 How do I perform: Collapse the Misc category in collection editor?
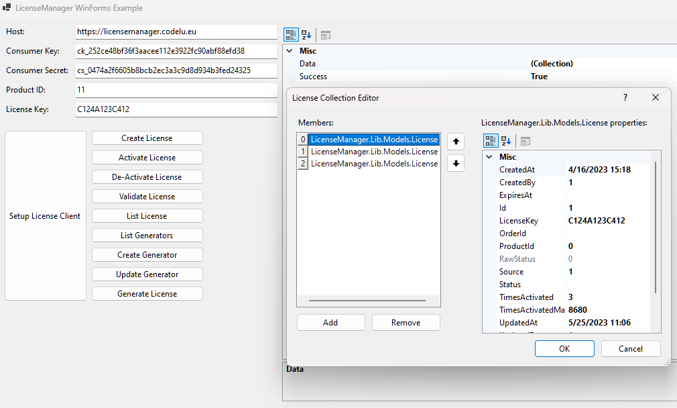point(489,157)
